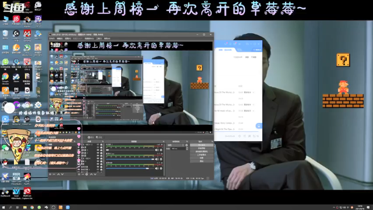The width and height of the screenshot is (373, 210).
Task: Open NetEase Cloud Music desktop icon
Action: (16, 20)
